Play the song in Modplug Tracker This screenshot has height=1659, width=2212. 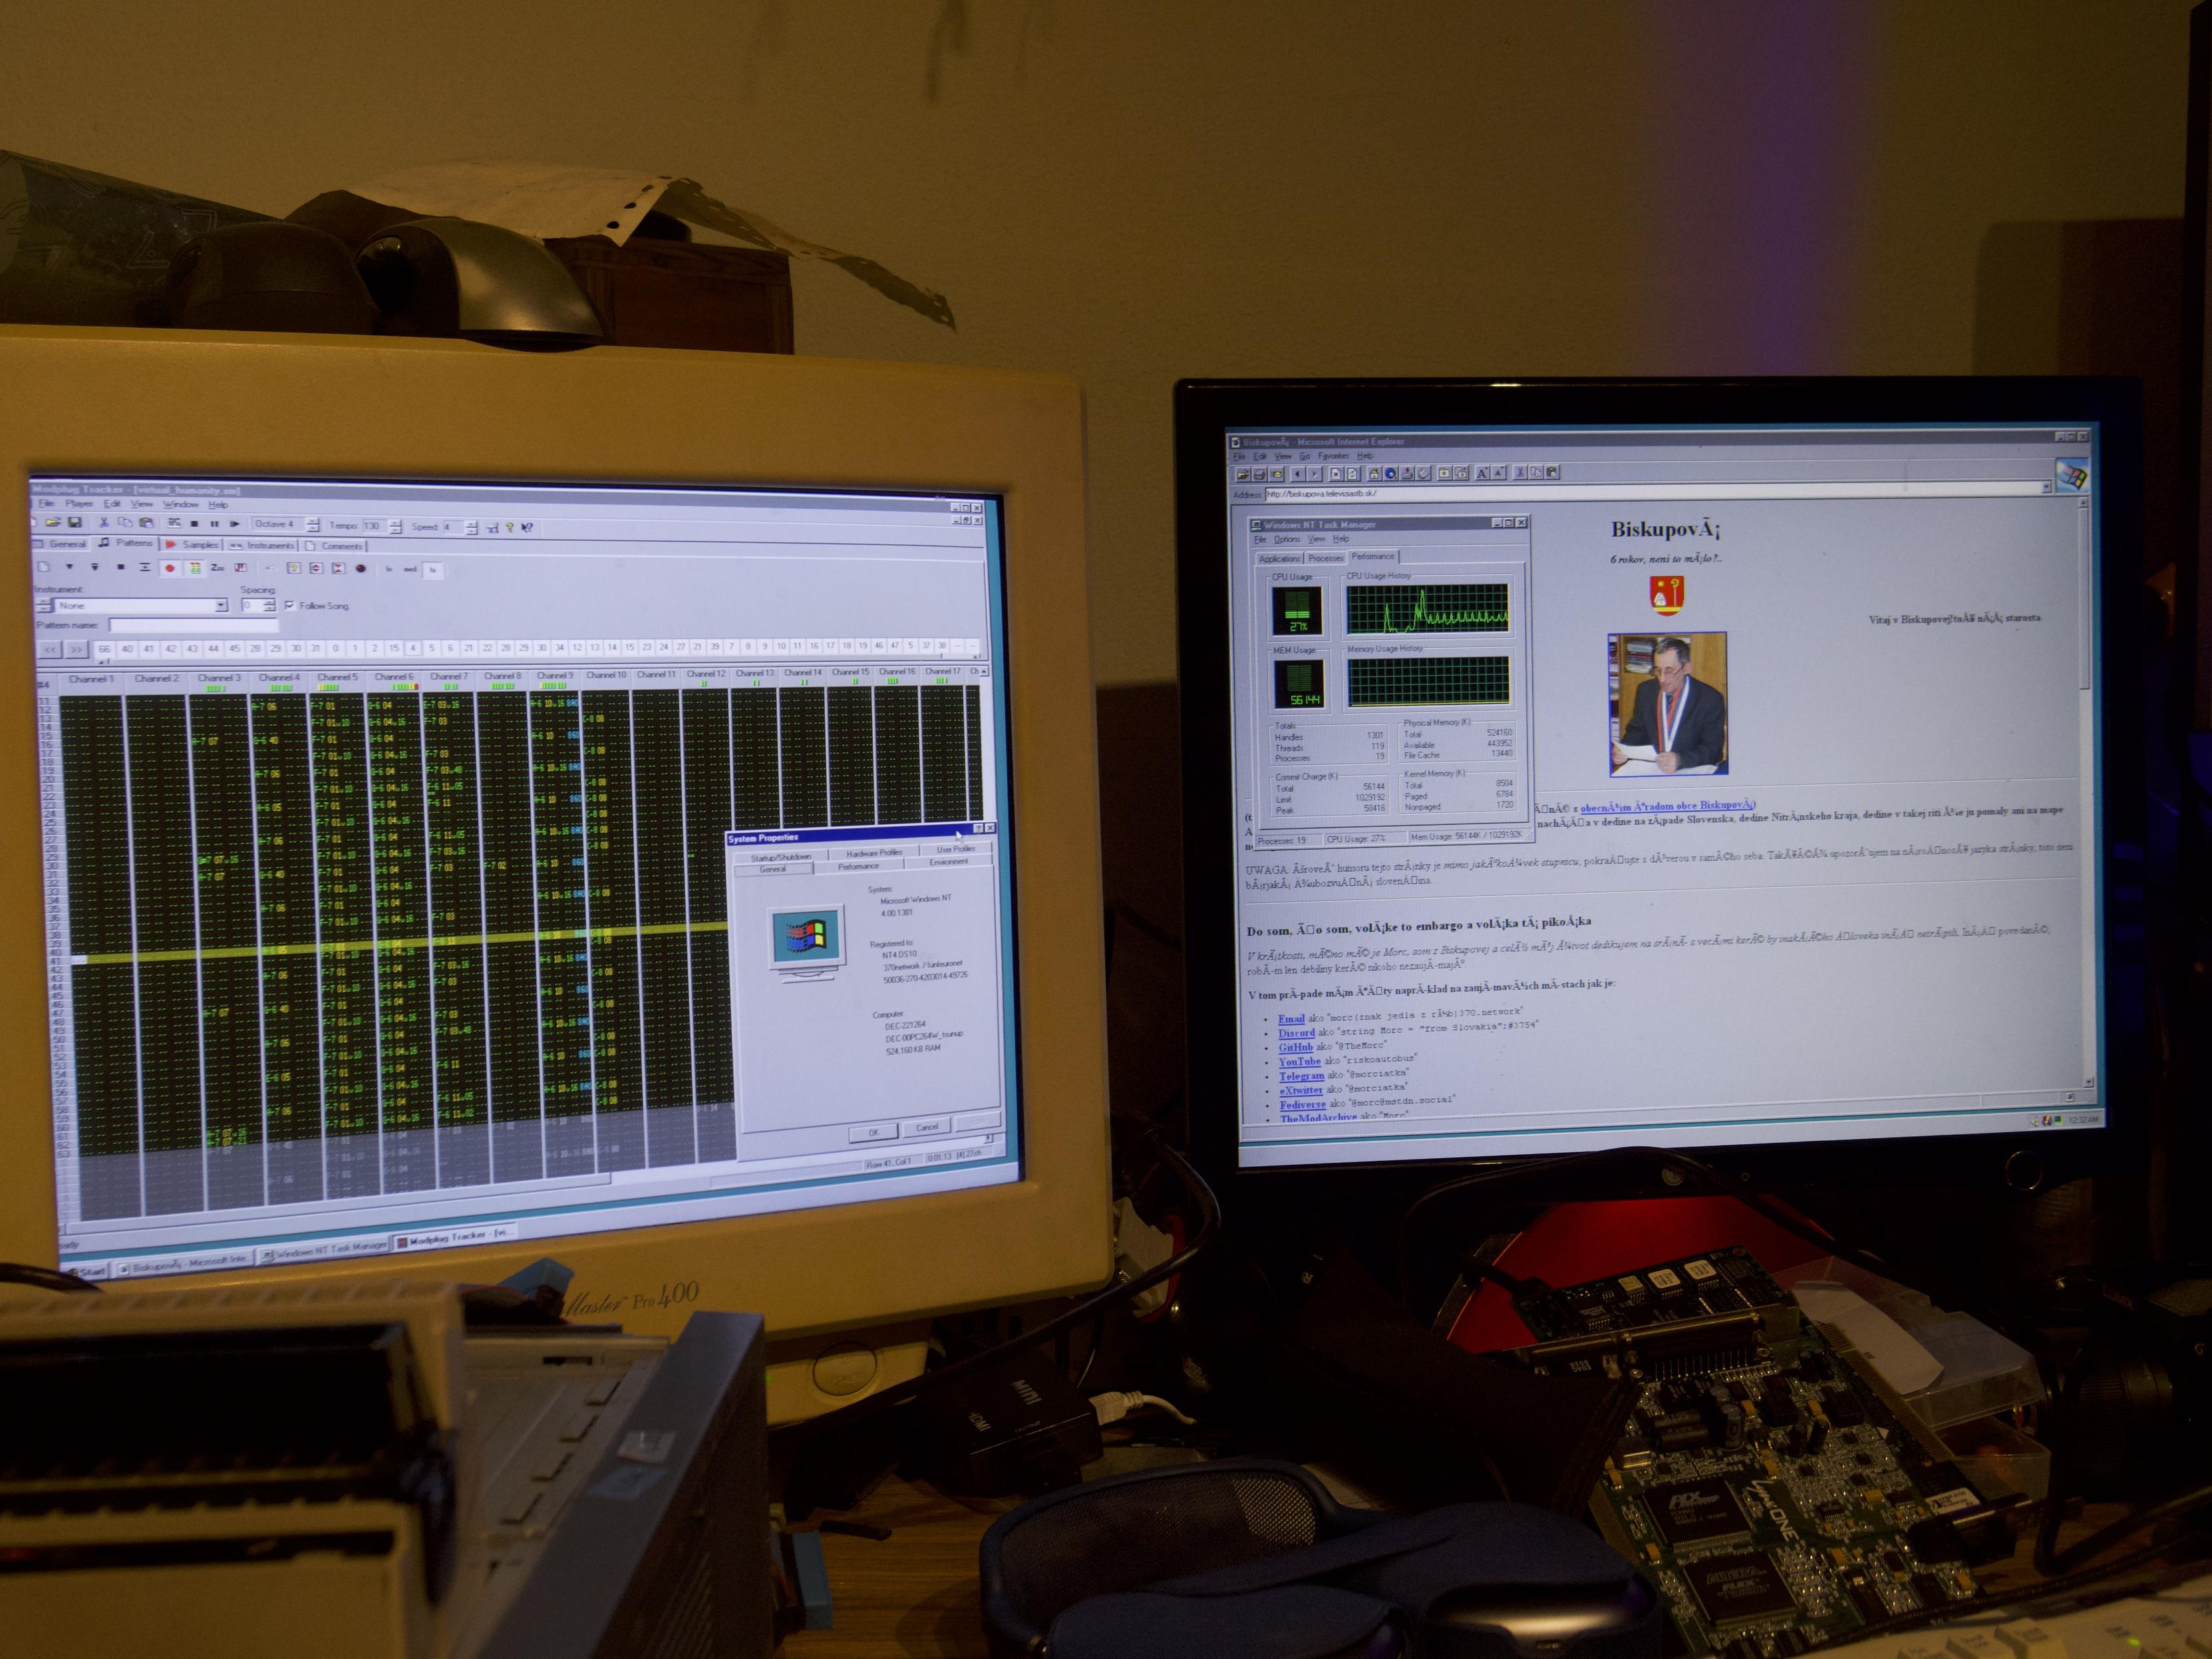(x=235, y=523)
